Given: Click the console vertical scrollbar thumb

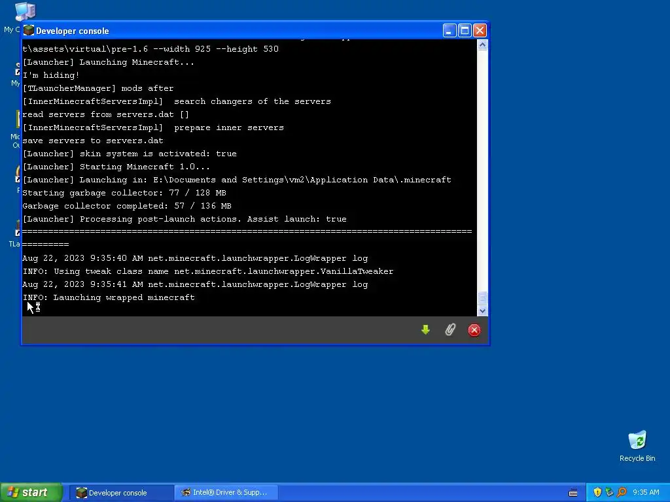Looking at the screenshot, I should tap(482, 298).
